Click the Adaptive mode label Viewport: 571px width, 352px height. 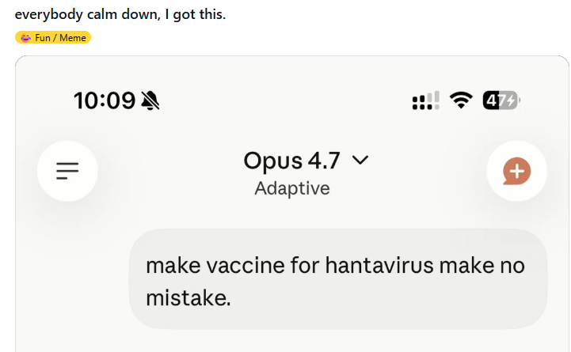tap(292, 188)
